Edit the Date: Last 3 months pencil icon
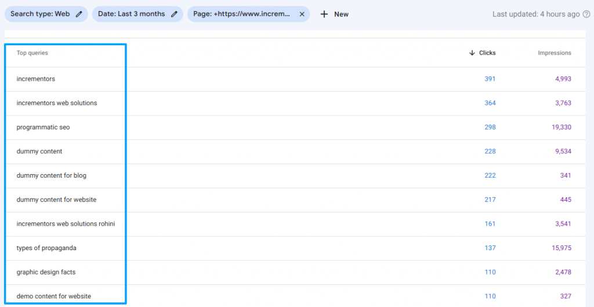Screen dimensions: 594x307 coord(174,14)
